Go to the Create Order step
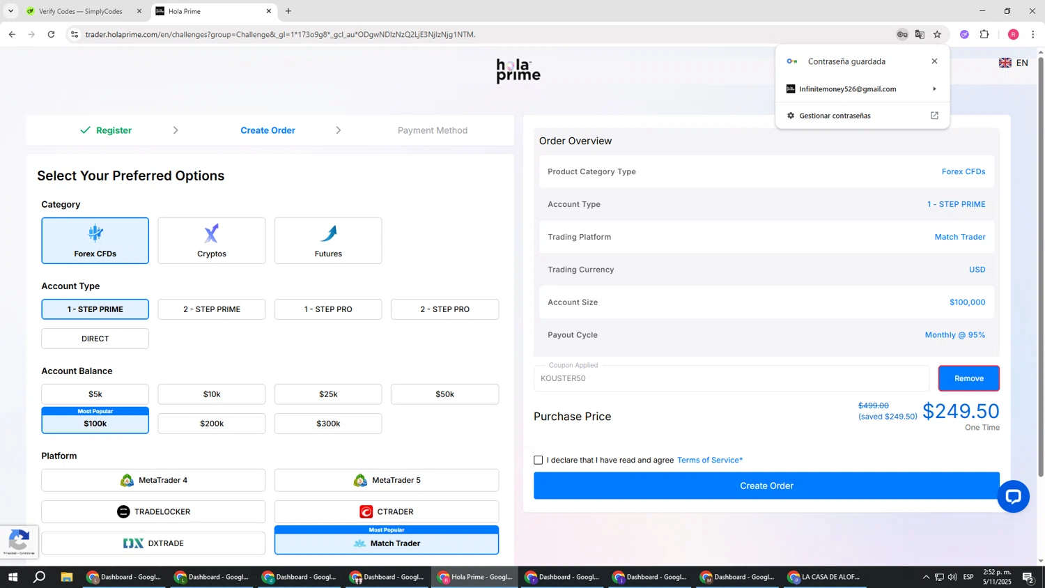 (x=268, y=130)
